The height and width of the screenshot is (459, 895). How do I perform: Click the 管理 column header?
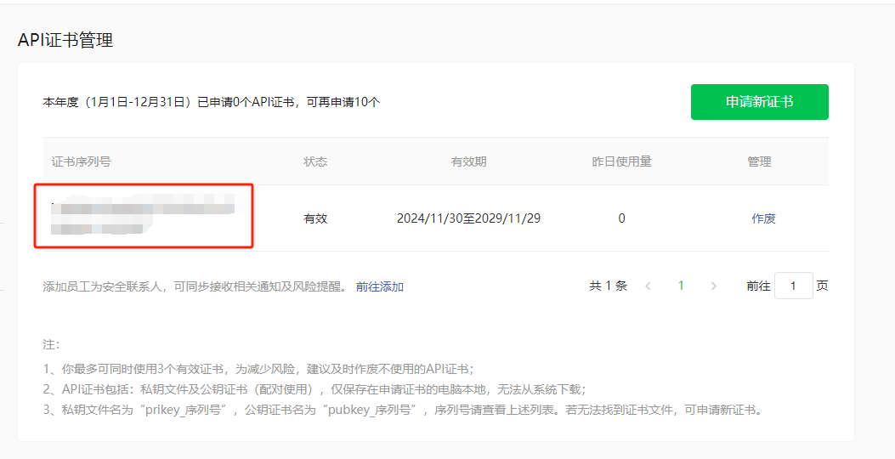tap(759, 161)
